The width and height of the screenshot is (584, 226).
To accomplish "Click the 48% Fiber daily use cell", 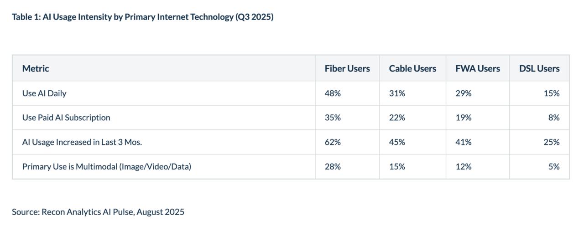I will [333, 93].
